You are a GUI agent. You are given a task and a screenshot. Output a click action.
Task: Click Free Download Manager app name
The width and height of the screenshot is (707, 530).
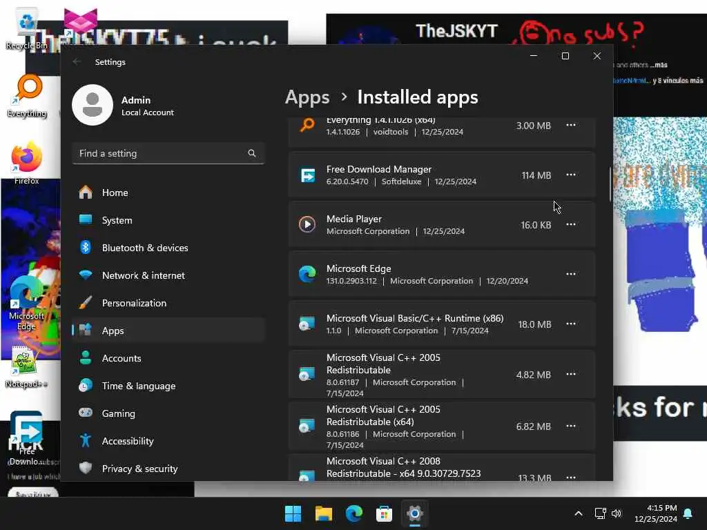pos(379,169)
